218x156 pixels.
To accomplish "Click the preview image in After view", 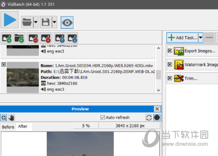I will (80, 144).
